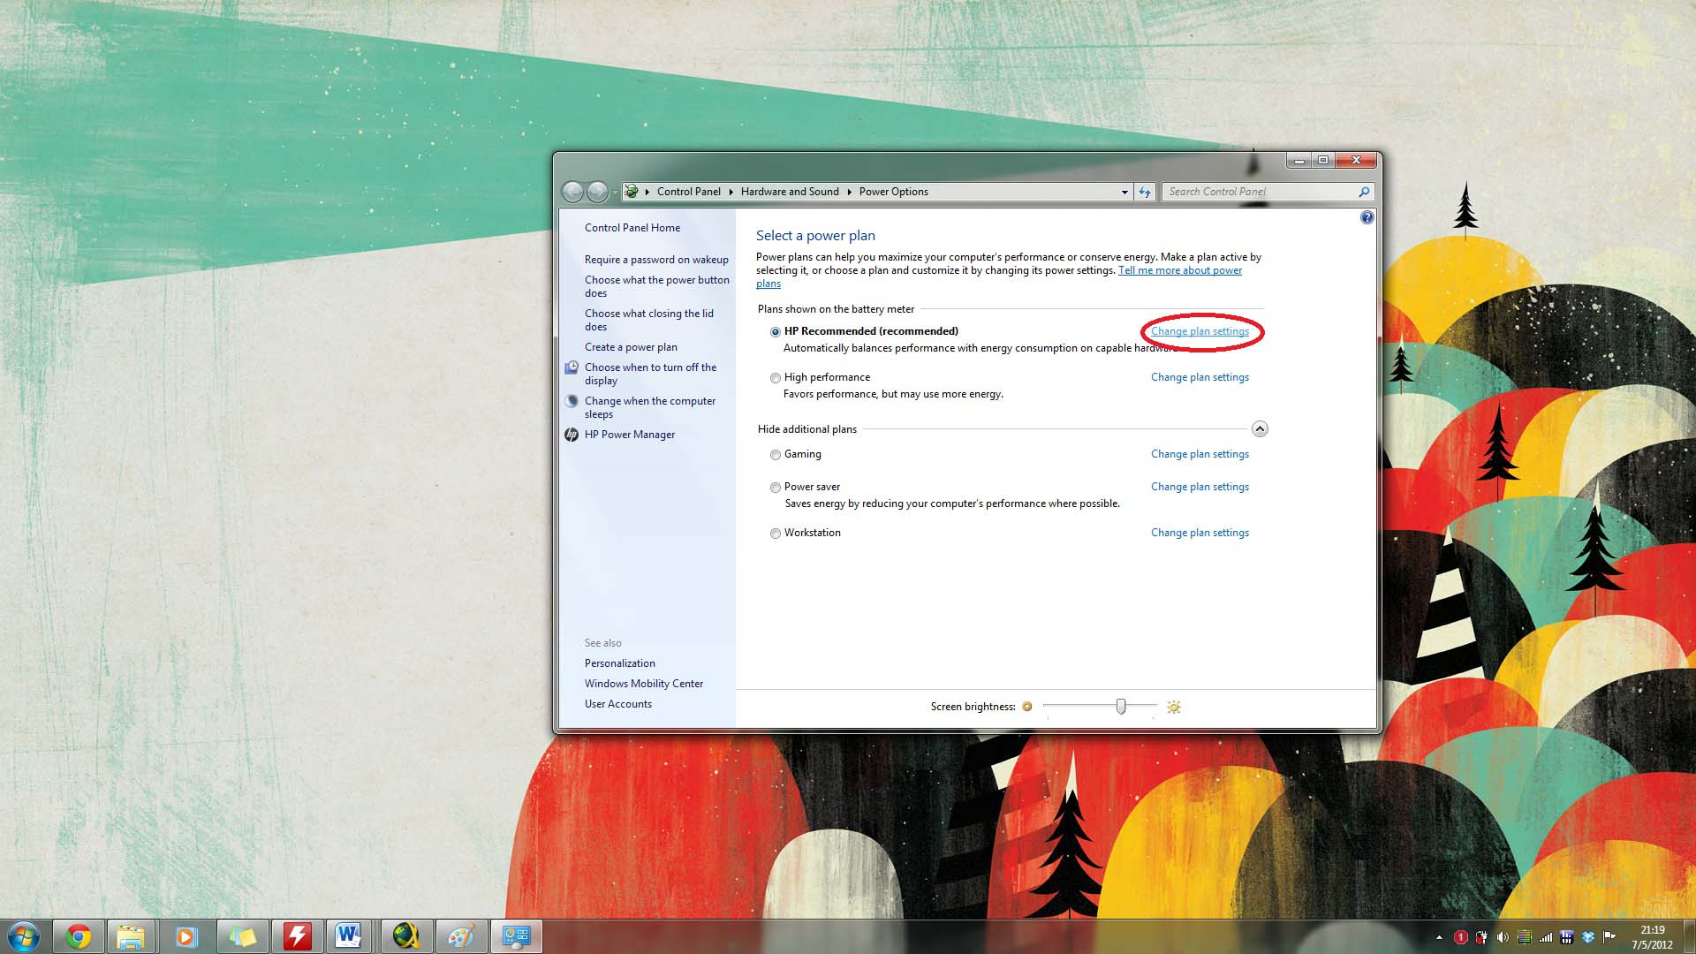The width and height of the screenshot is (1696, 954).
Task: Select the High performance power plan
Action: tap(776, 378)
